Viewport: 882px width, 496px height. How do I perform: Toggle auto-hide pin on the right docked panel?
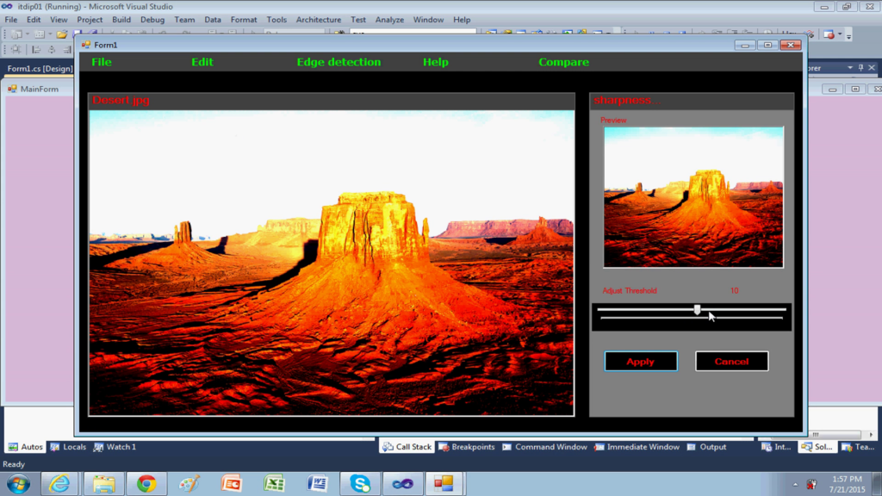point(860,67)
